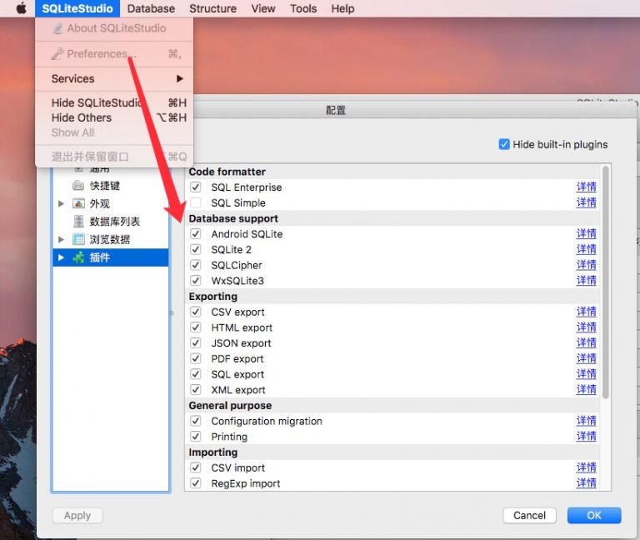This screenshot has width=640, height=540.
Task: Uncheck the SQL Enterprise plugin
Action: click(196, 187)
